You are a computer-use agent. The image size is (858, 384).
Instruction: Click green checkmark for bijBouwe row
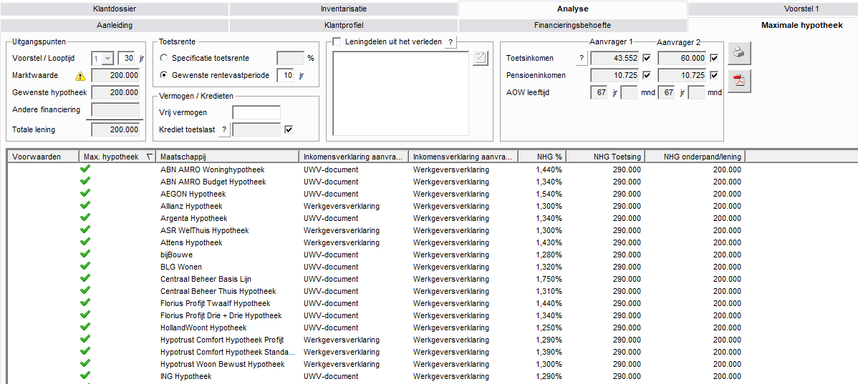[85, 254]
